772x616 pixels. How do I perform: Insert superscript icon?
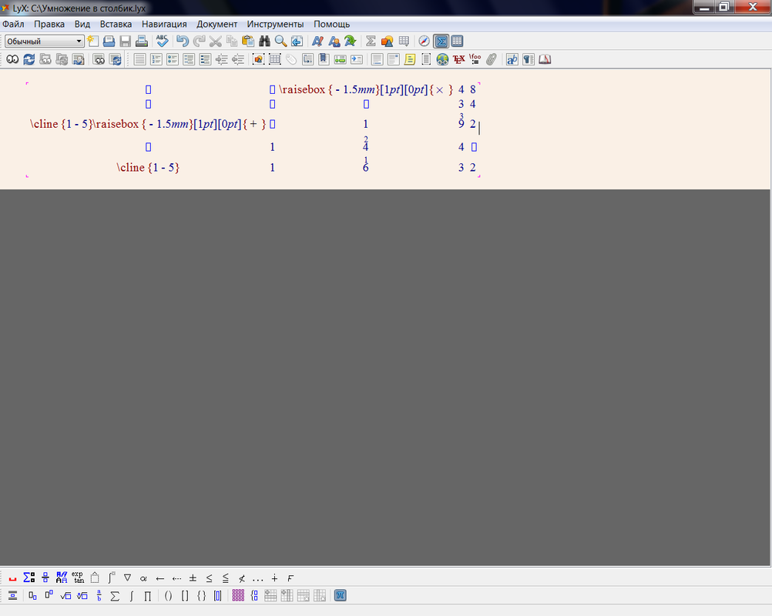pyautogui.click(x=49, y=596)
